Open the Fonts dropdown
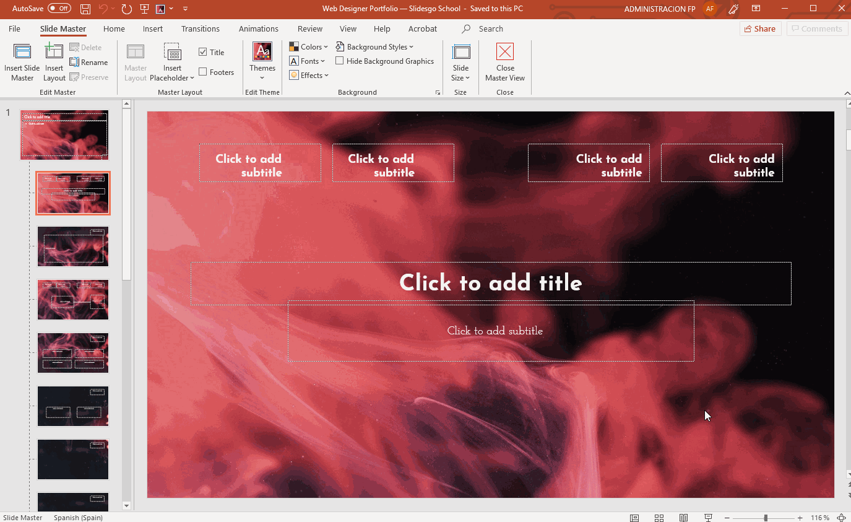 (x=308, y=61)
